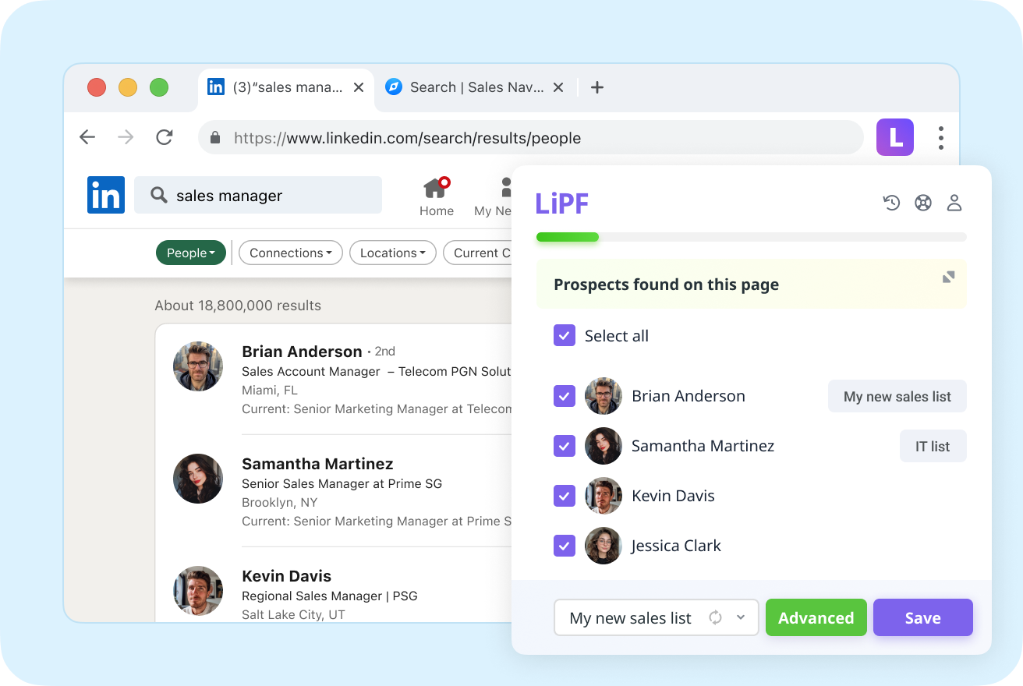Expand the Connections filter
This screenshot has height=686, width=1023.
coord(290,253)
